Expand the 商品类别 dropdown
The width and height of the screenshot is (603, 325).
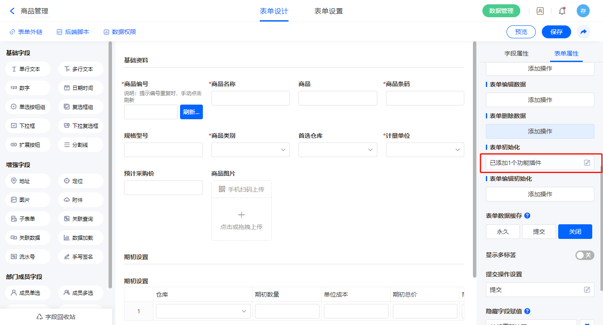pyautogui.click(x=250, y=150)
